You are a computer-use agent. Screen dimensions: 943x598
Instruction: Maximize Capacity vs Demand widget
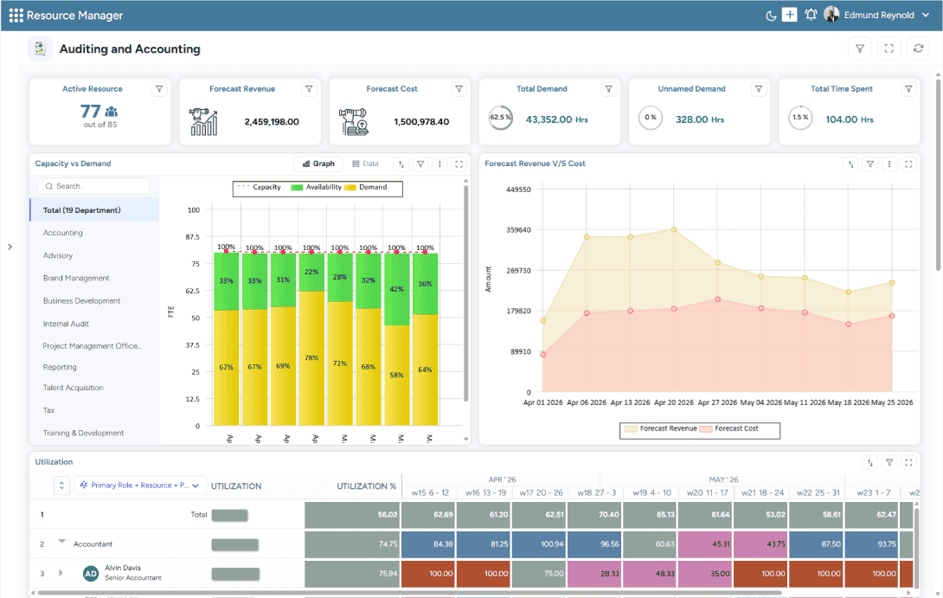(459, 164)
